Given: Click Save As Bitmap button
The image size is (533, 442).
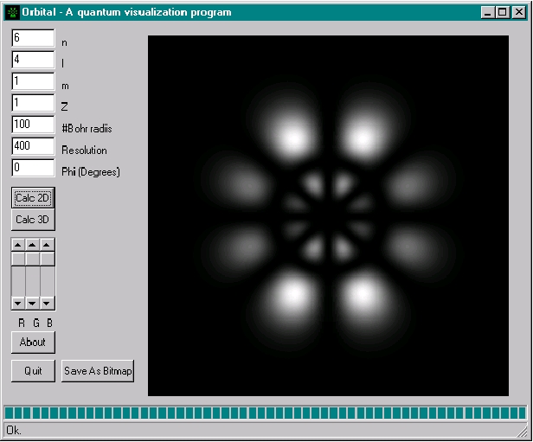Looking at the screenshot, I should 98,371.
